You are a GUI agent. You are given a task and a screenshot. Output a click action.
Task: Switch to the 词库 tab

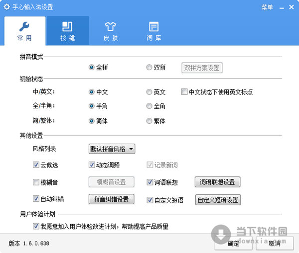(x=153, y=31)
